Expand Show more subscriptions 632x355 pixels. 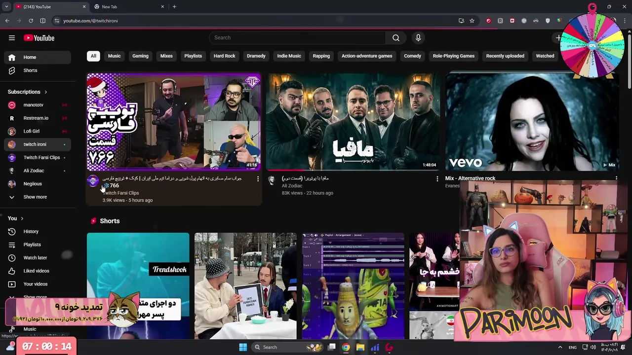[38, 197]
